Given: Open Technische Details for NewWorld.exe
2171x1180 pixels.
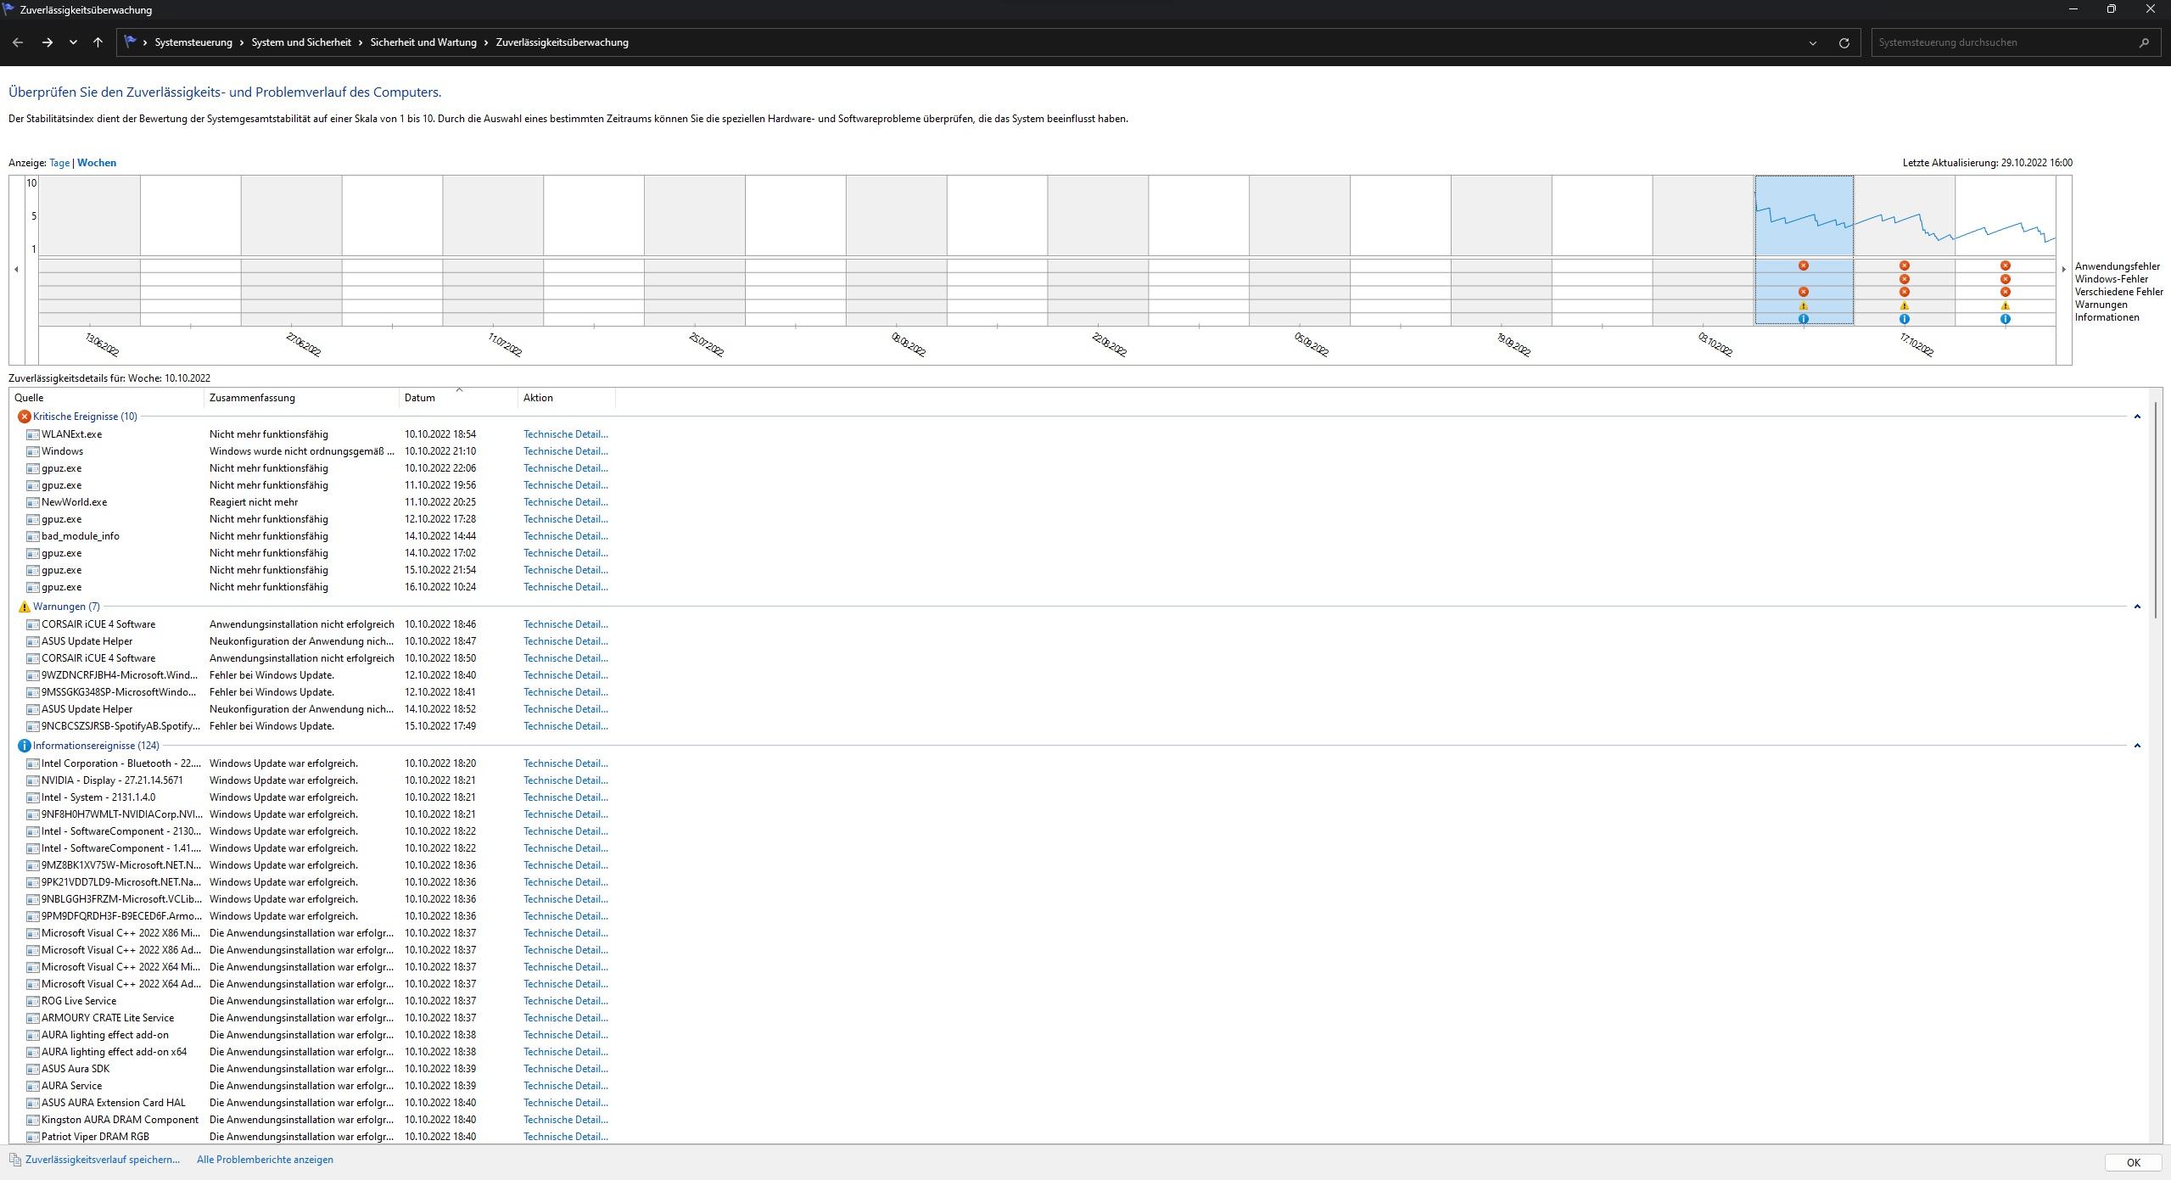Looking at the screenshot, I should tap(565, 502).
